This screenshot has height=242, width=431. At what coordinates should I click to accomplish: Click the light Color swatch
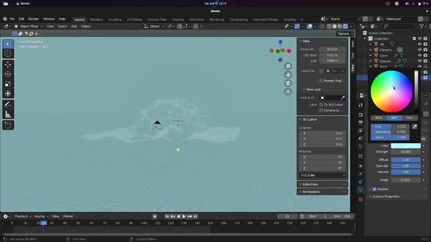click(x=405, y=146)
